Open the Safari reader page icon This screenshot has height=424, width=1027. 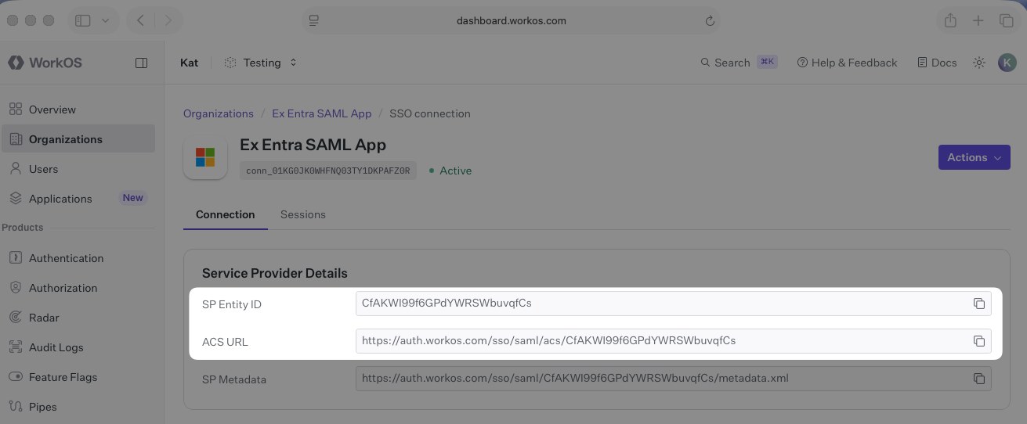[x=314, y=21]
